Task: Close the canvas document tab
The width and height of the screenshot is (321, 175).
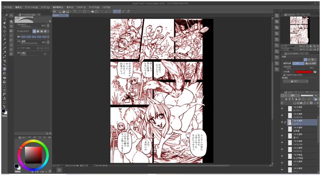Action: 67,16
